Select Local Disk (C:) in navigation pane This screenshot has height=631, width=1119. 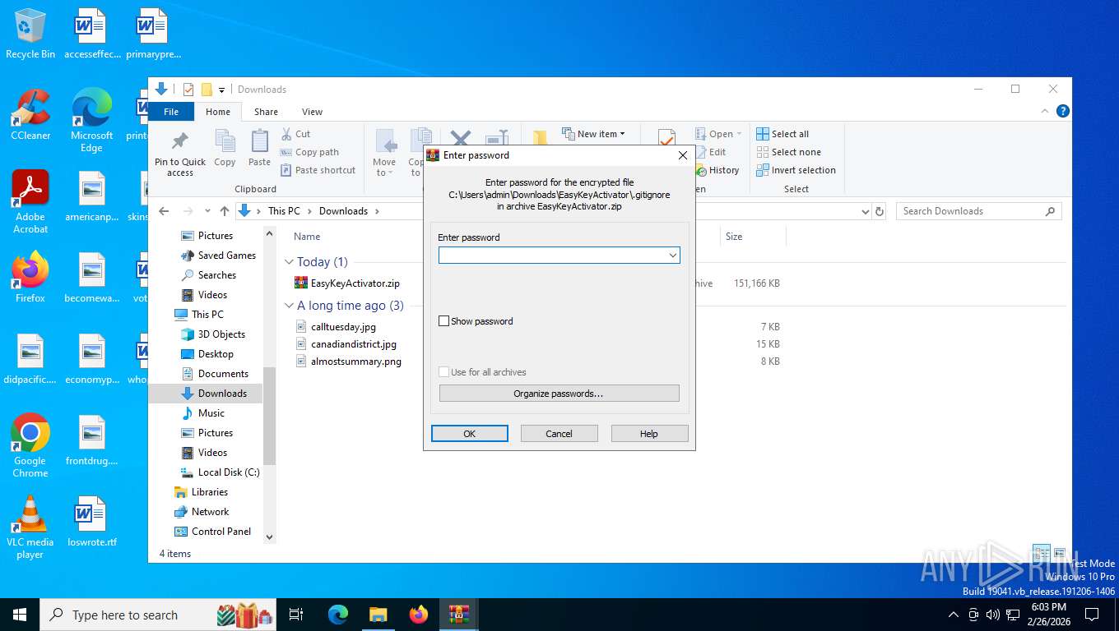(229, 472)
